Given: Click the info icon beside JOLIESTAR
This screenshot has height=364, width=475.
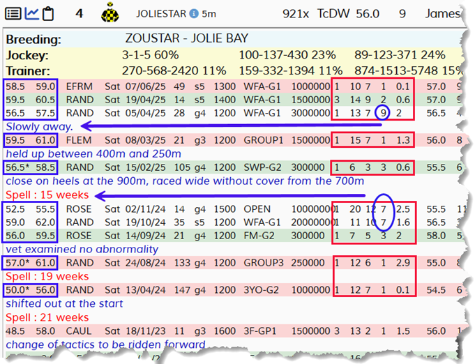Looking at the screenshot, I should pos(194,13).
